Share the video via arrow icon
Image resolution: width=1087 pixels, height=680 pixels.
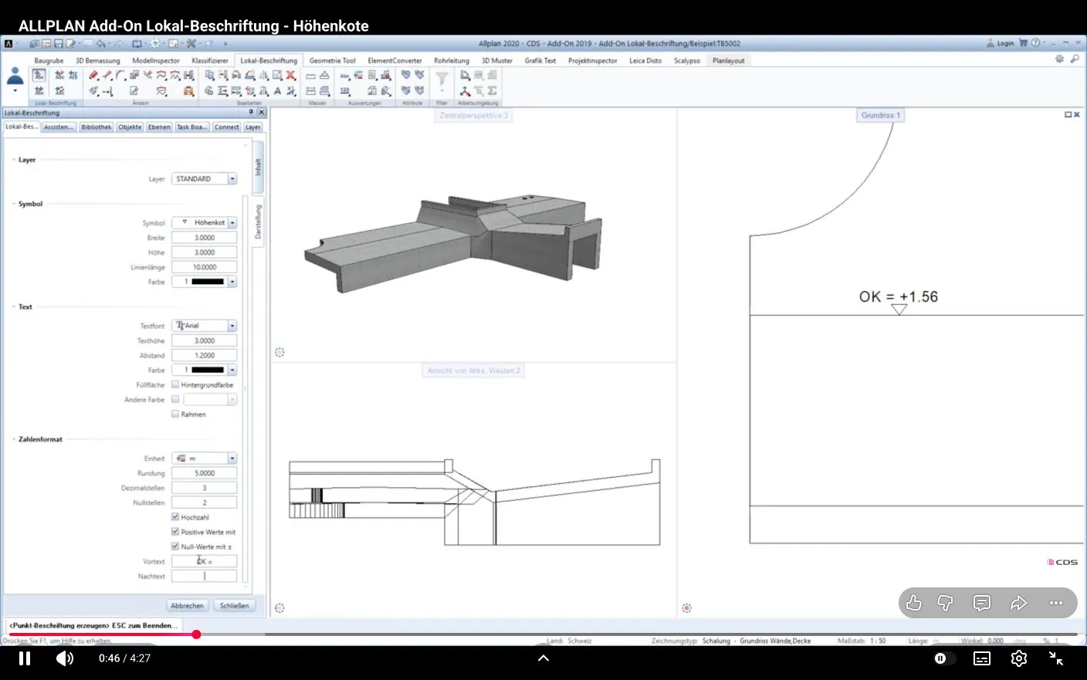click(x=1019, y=603)
